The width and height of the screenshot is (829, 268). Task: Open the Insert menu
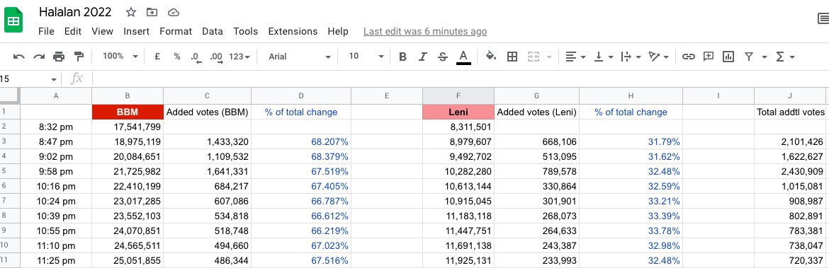137,31
